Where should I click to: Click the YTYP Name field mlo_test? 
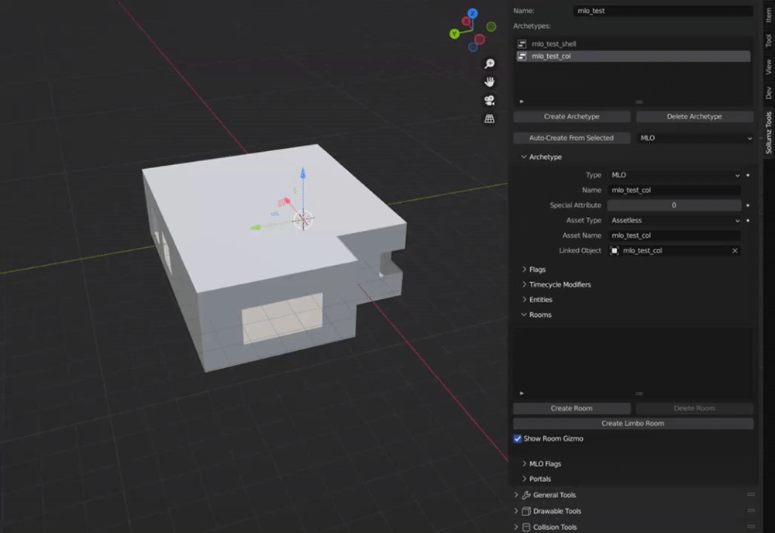click(663, 11)
